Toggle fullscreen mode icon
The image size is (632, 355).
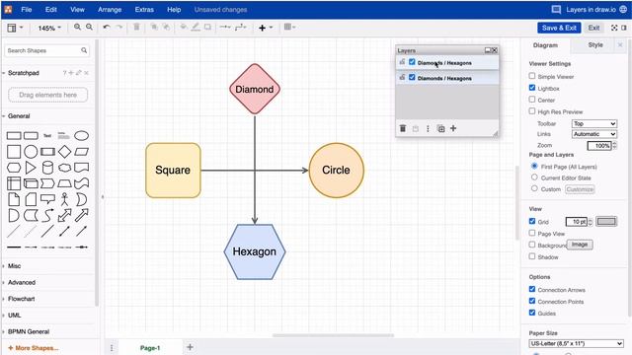click(x=614, y=28)
